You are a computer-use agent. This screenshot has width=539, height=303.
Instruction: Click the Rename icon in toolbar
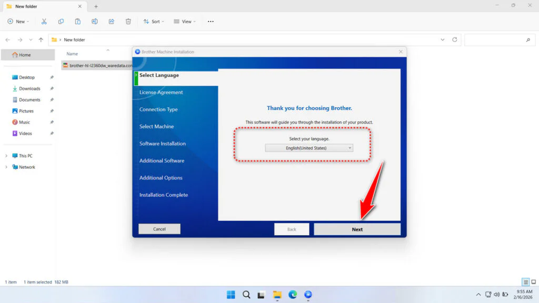click(x=95, y=22)
